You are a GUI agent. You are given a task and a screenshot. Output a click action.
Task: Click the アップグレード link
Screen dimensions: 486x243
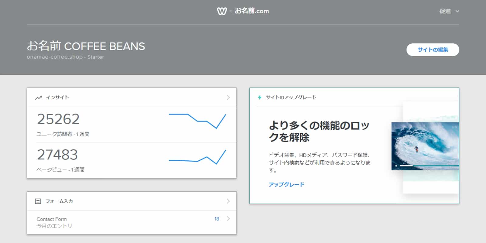tap(286, 184)
